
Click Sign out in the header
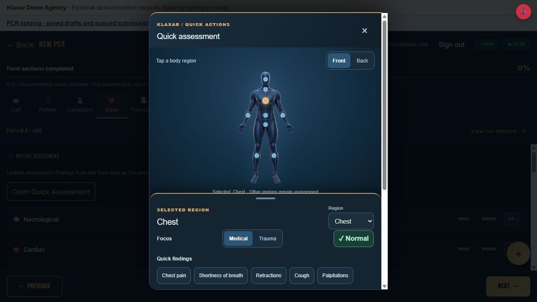(x=451, y=45)
